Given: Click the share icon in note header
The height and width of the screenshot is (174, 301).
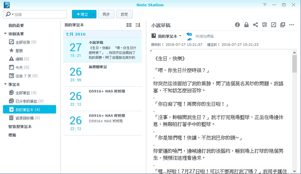Looking at the screenshot, I should 256,25.
